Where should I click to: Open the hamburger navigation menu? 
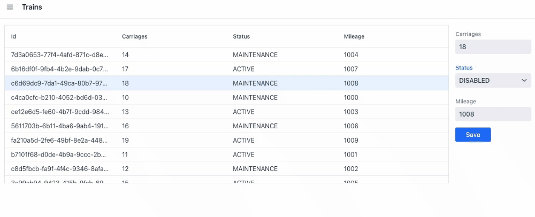tap(10, 7)
